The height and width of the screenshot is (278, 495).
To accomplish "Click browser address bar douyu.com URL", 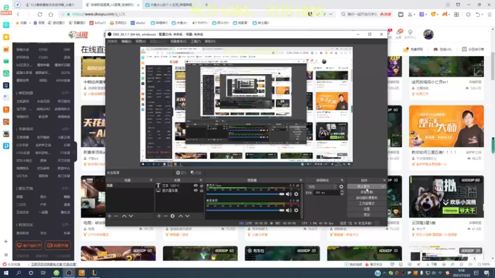I will 99,14.
